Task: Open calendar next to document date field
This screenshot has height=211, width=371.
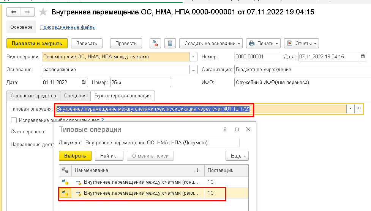Action: click(x=363, y=57)
